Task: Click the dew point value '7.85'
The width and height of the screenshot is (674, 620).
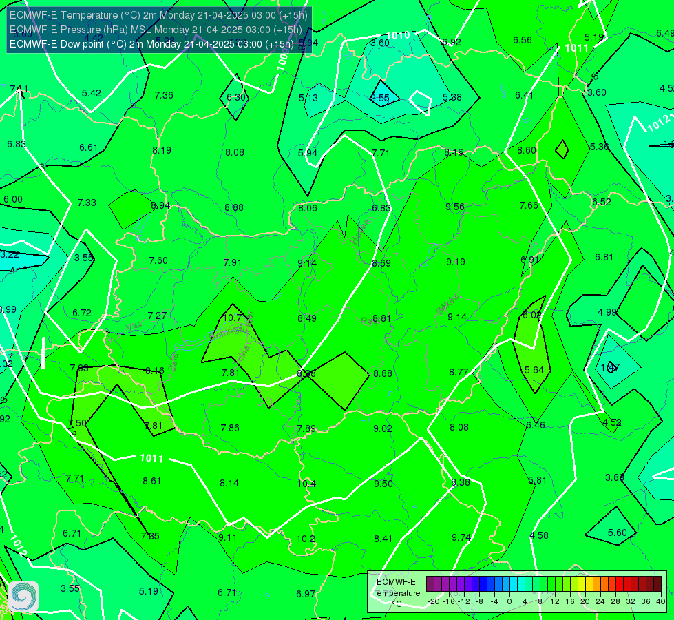Action: [x=150, y=536]
